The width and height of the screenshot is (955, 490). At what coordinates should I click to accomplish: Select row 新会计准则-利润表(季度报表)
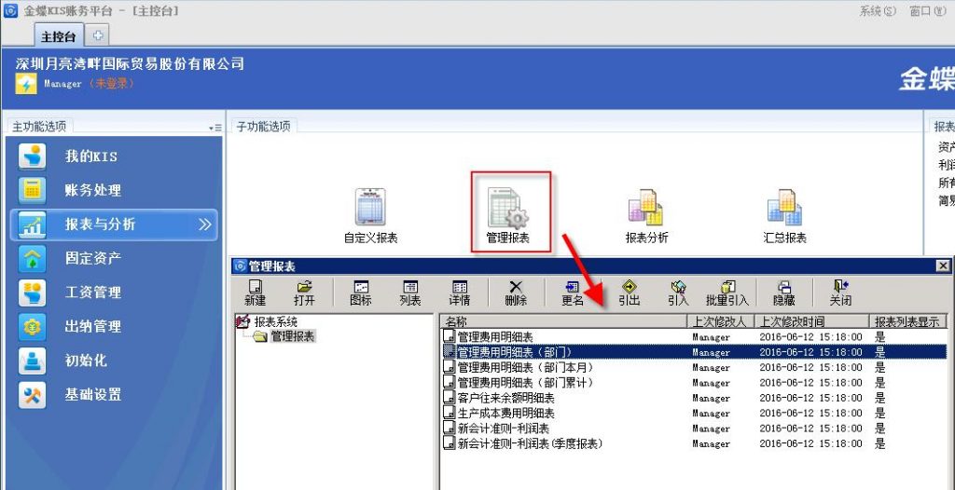click(694, 443)
